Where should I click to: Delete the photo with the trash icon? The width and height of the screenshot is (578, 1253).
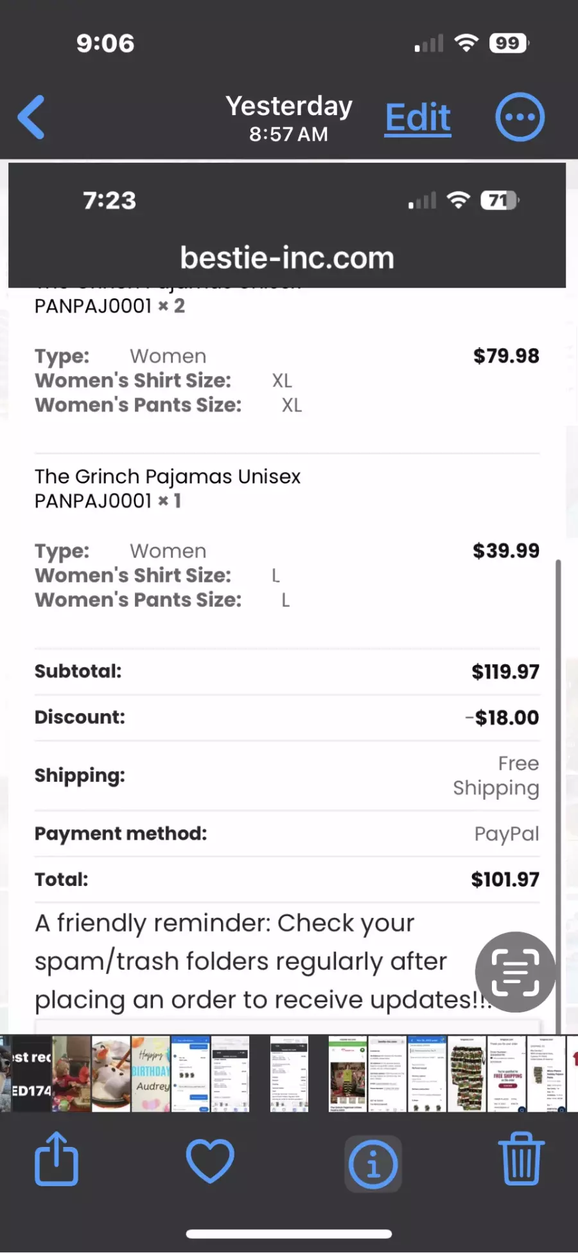tap(521, 1159)
